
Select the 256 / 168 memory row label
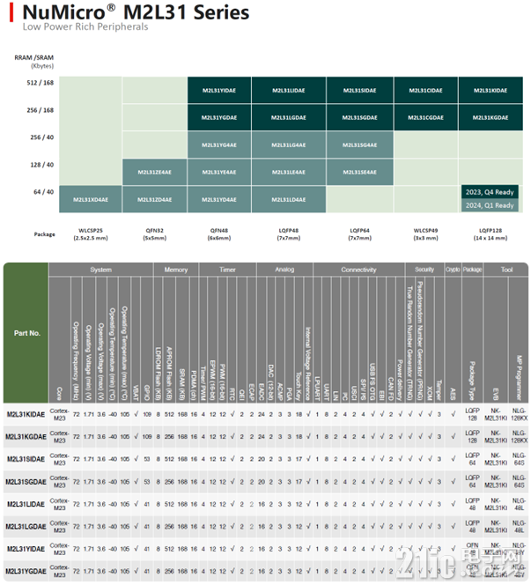(x=40, y=110)
